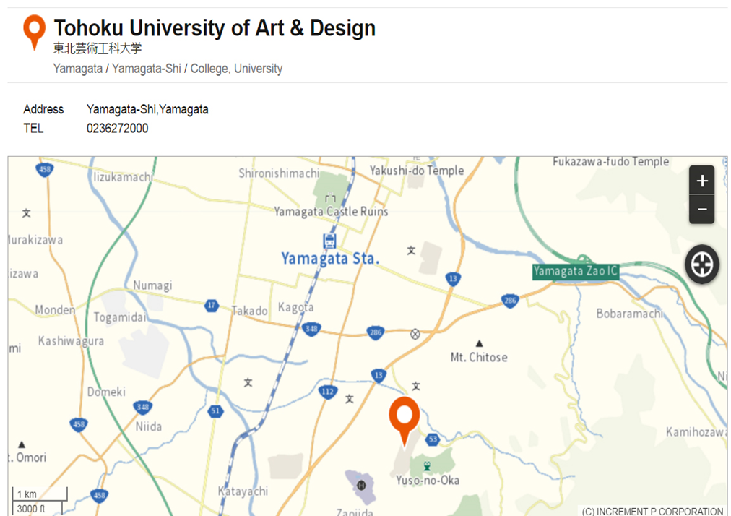Image resolution: width=731 pixels, height=516 pixels.
Task: Click the Tohoku University of Art & Design title
Action: click(x=215, y=28)
